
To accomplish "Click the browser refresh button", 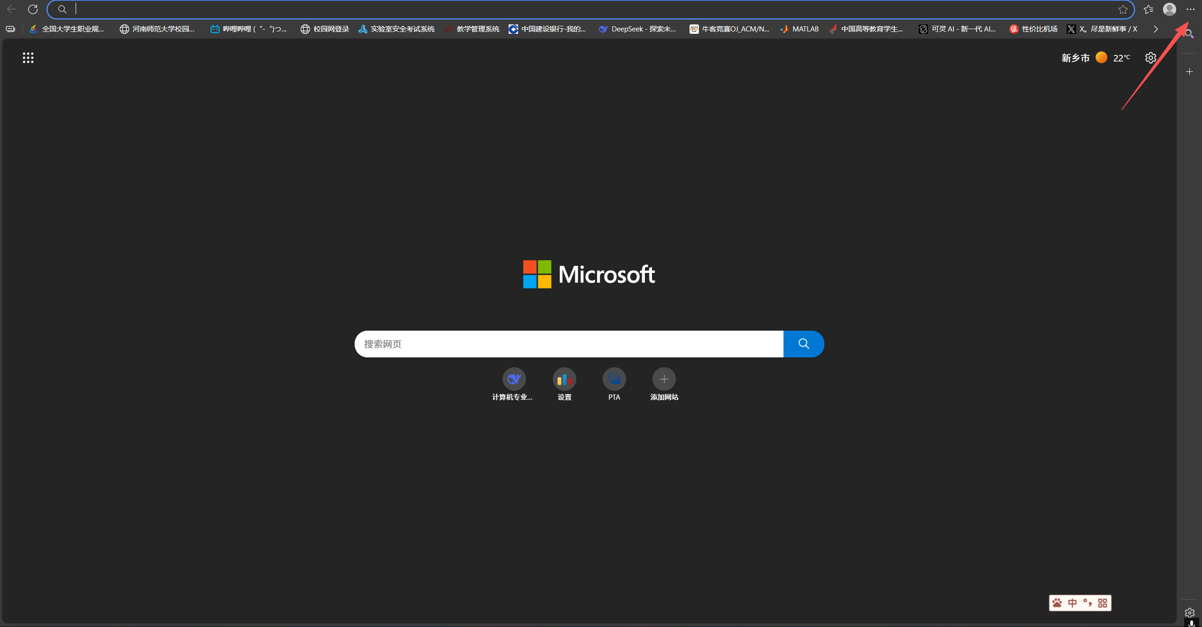I will coord(33,9).
